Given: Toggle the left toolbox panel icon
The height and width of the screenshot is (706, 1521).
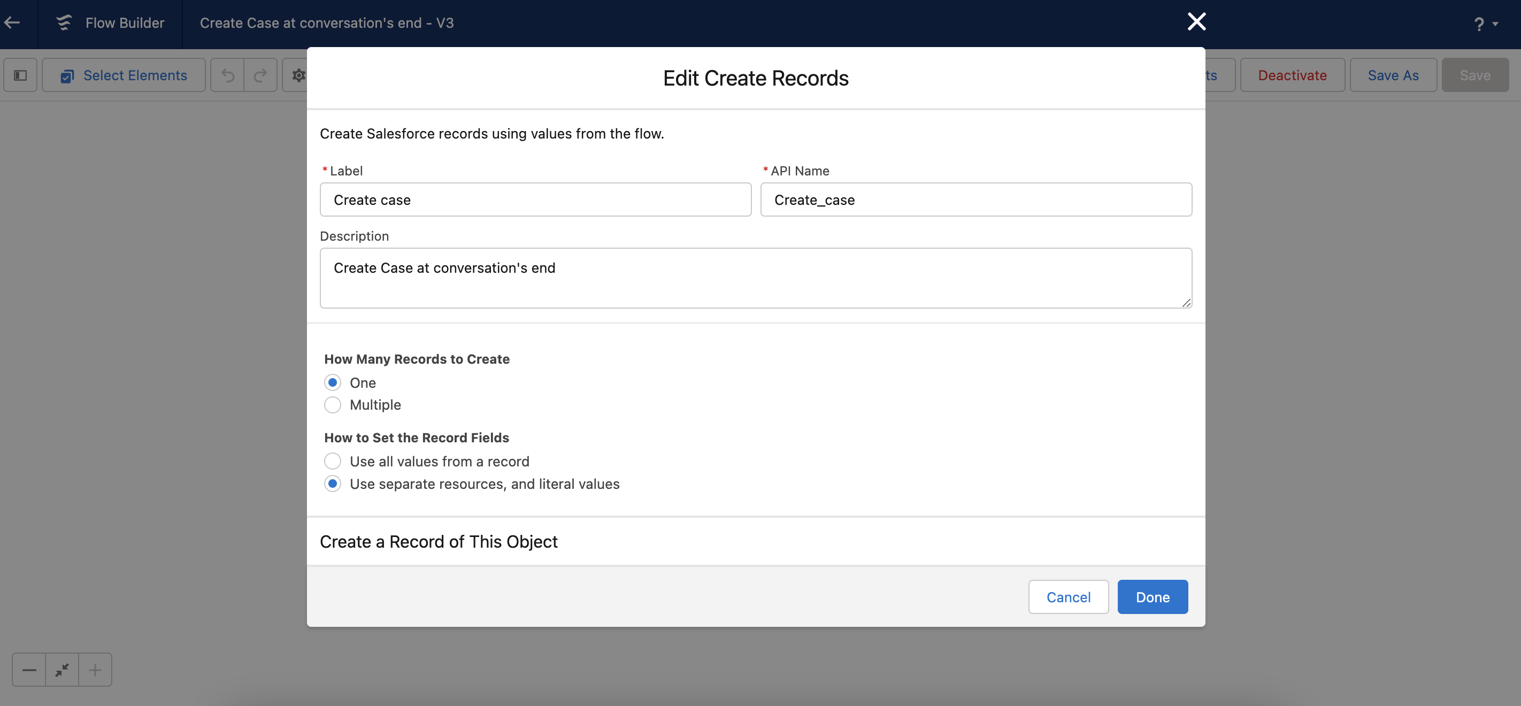Looking at the screenshot, I should pos(21,75).
